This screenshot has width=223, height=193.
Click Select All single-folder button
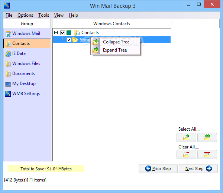click(x=186, y=137)
